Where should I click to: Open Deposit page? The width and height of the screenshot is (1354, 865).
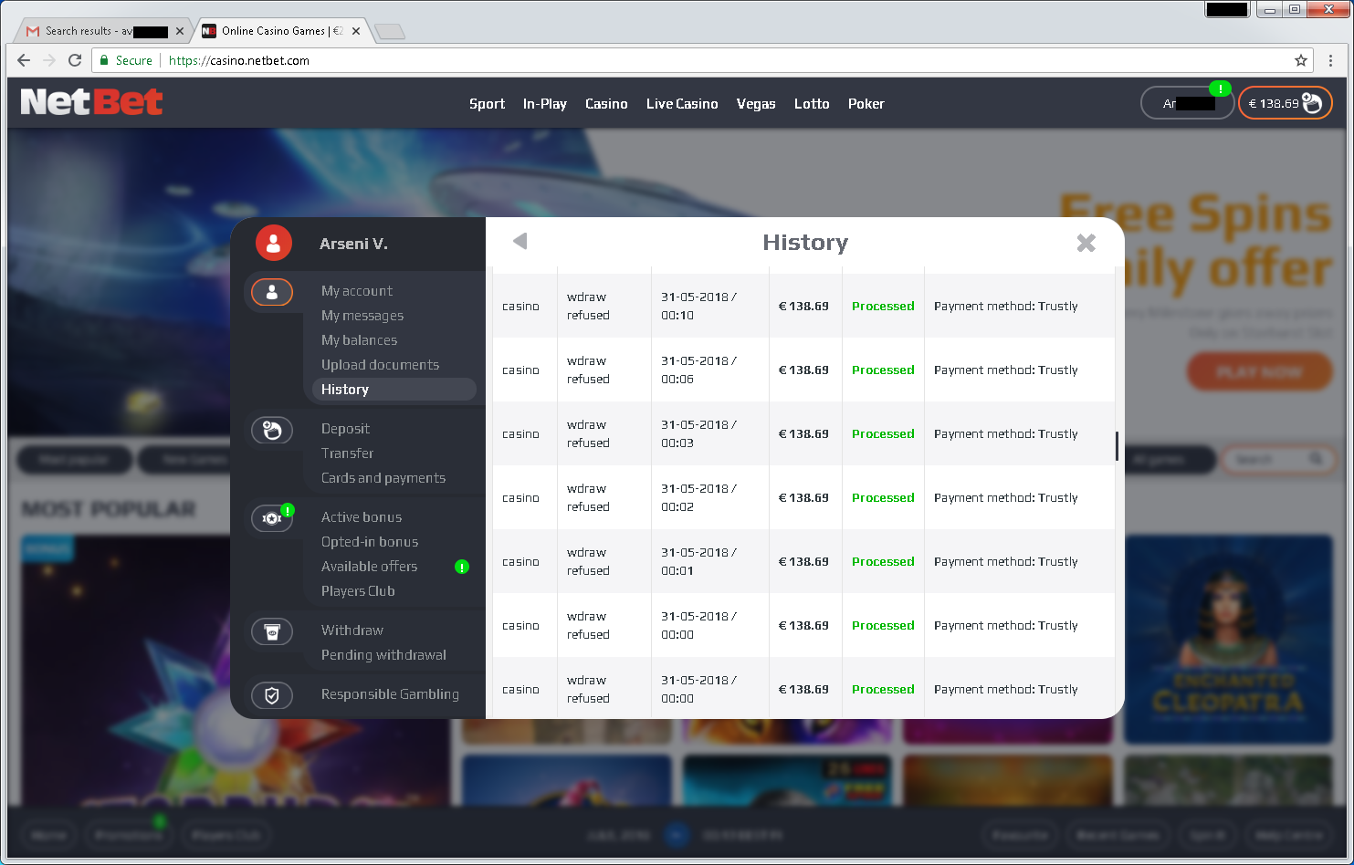(x=345, y=429)
